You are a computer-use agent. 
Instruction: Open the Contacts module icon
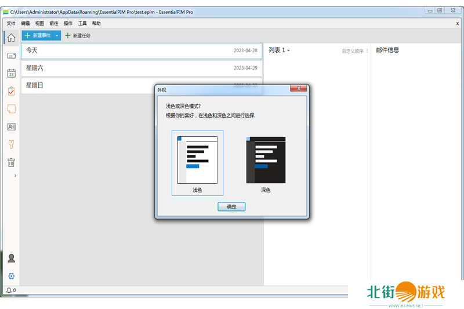coord(11,126)
